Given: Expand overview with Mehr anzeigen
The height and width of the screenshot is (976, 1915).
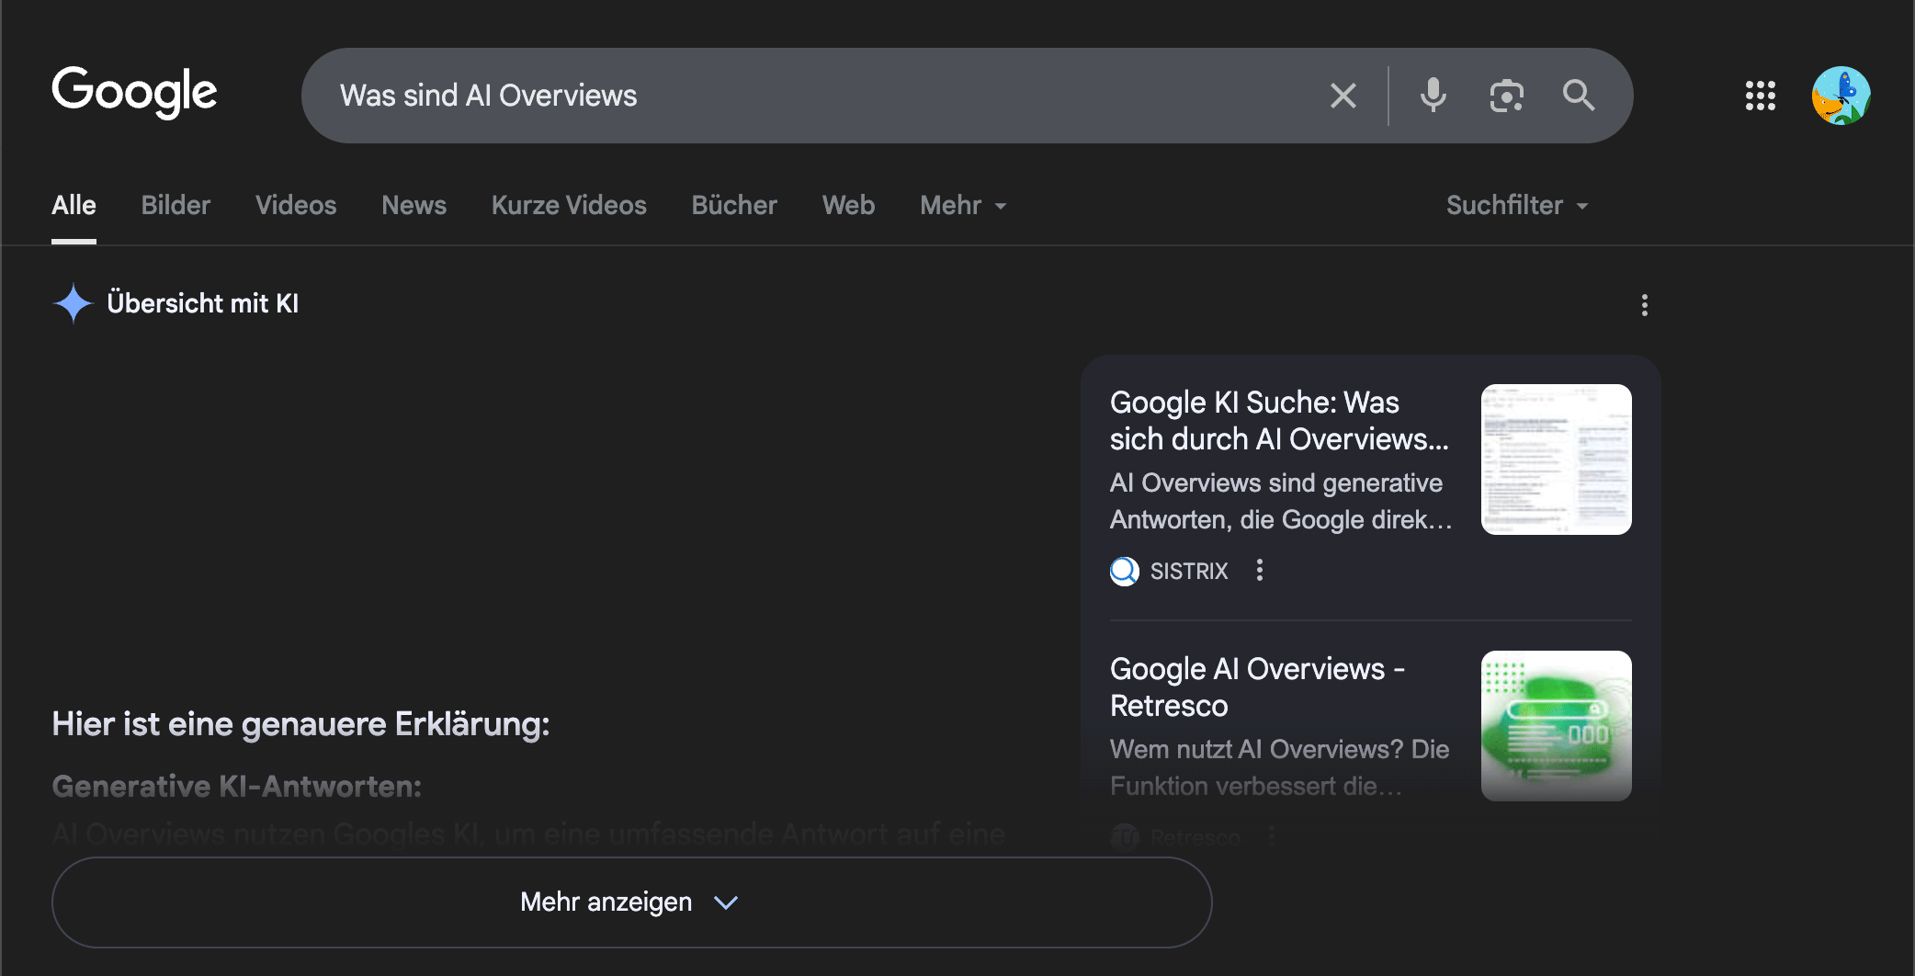Looking at the screenshot, I should (631, 902).
